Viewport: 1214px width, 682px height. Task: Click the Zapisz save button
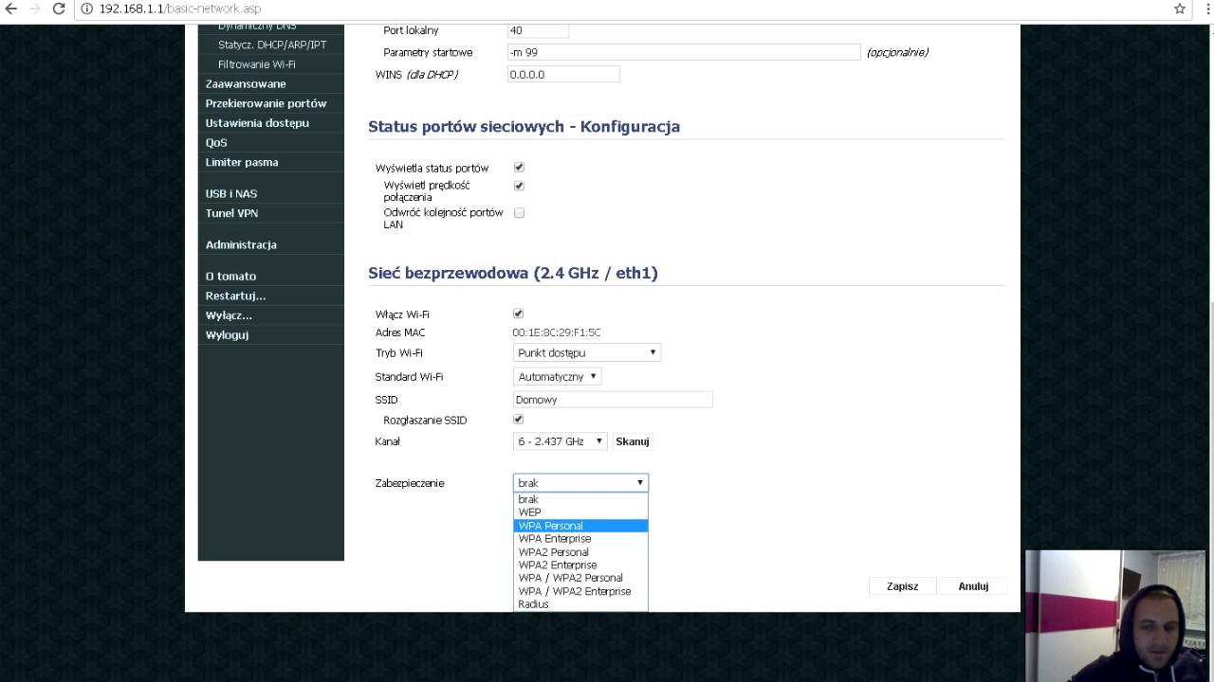902,586
